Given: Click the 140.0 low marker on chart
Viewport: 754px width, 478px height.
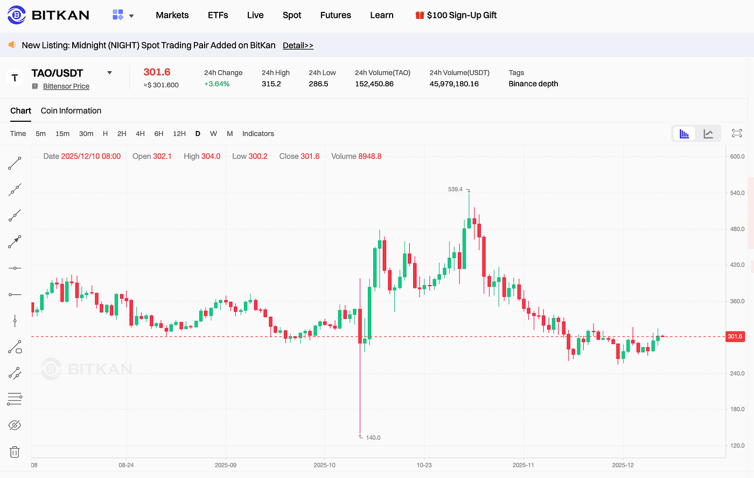Looking at the screenshot, I should pos(373,438).
